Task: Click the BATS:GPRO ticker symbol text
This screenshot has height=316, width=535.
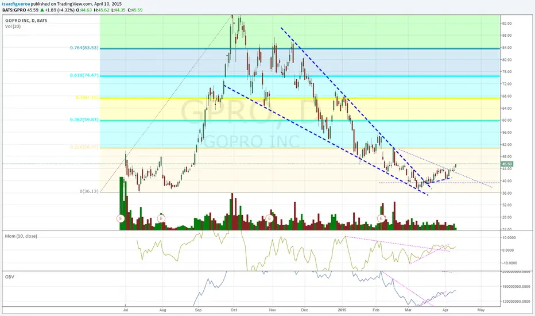Action: click(14, 10)
